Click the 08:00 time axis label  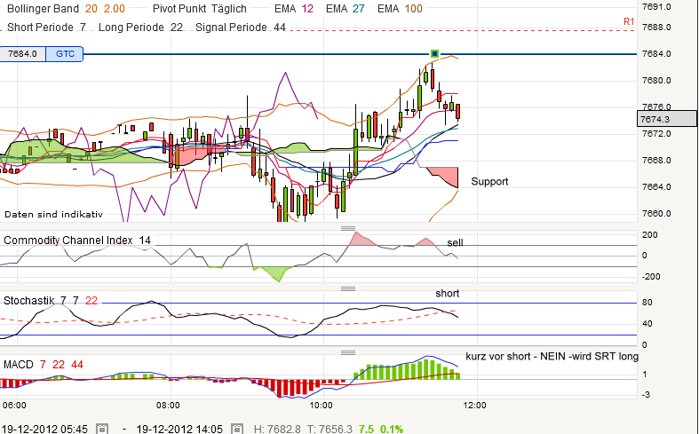coord(168,405)
